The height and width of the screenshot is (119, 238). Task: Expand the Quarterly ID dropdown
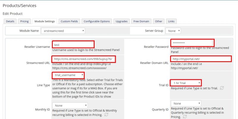tap(186, 104)
